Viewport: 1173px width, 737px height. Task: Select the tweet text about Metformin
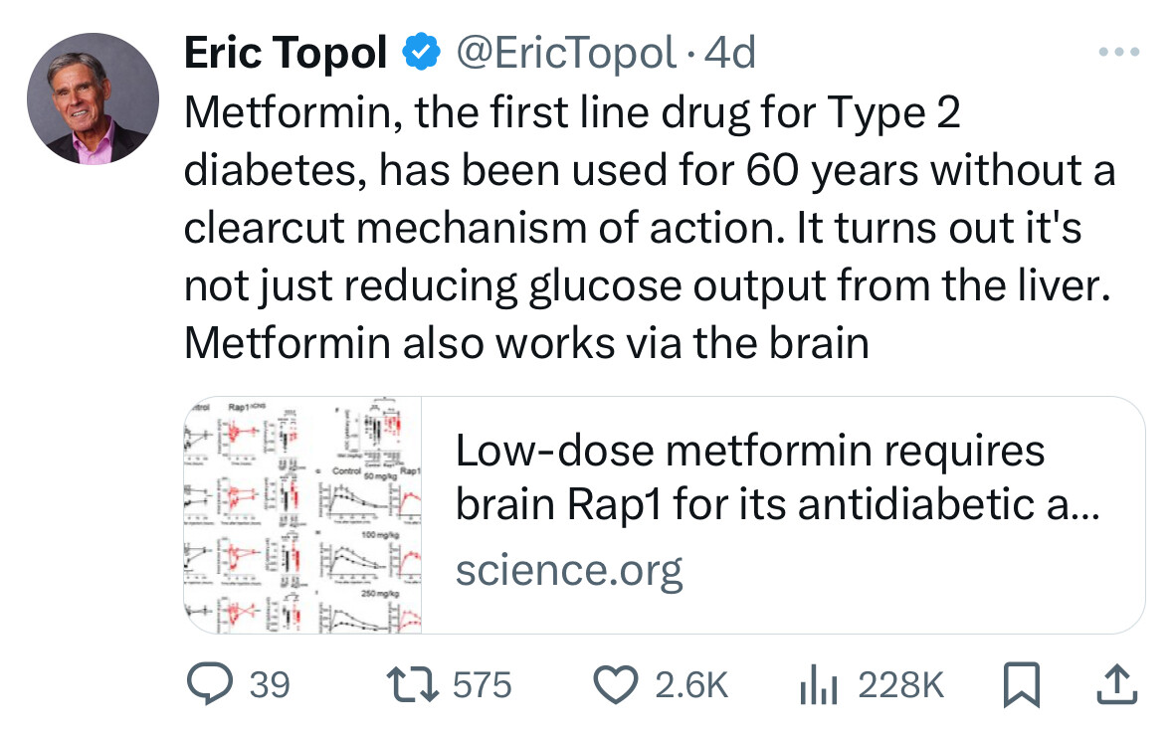pos(650,228)
